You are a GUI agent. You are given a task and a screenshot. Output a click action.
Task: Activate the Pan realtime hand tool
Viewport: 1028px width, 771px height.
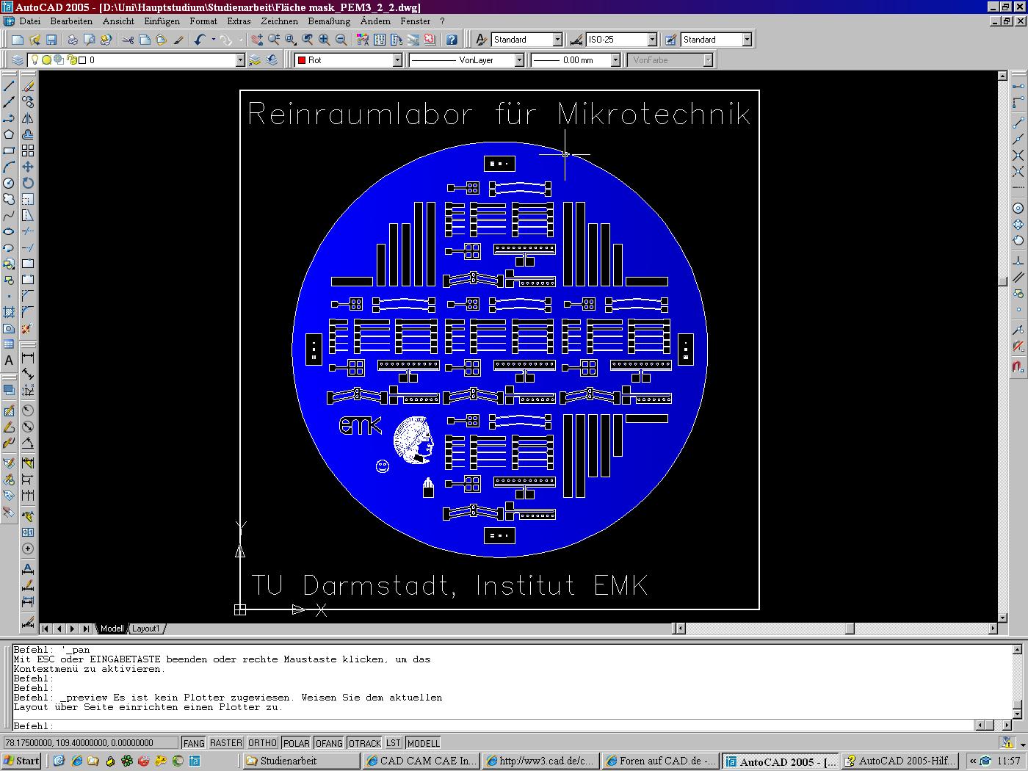256,40
